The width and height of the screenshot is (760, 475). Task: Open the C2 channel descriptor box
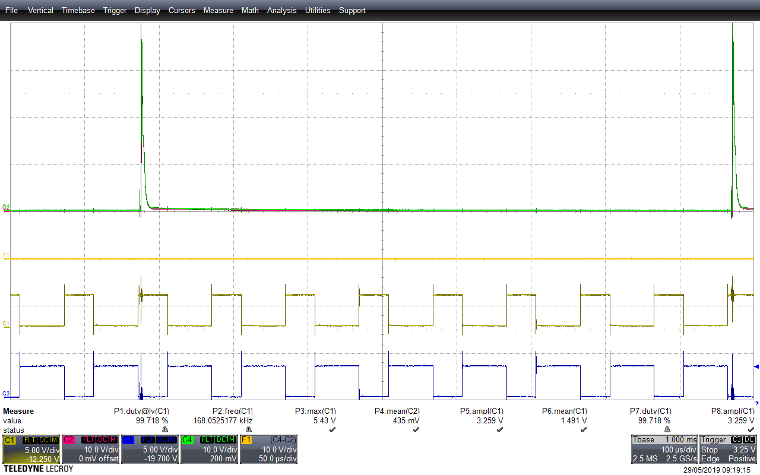(90, 449)
